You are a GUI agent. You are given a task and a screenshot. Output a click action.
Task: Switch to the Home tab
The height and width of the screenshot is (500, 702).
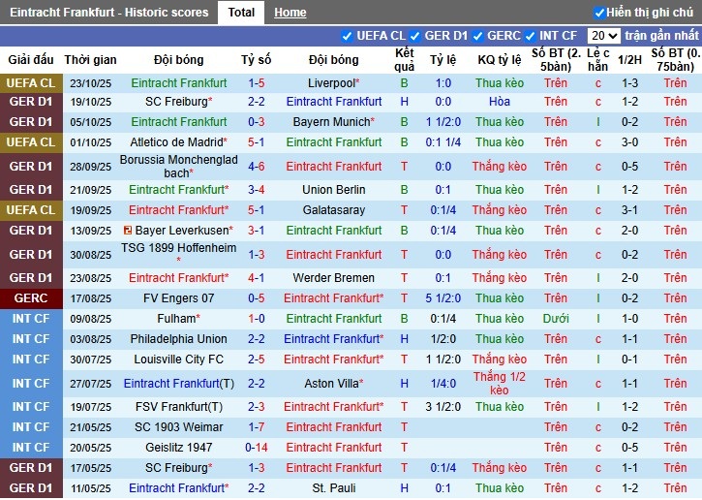click(290, 13)
